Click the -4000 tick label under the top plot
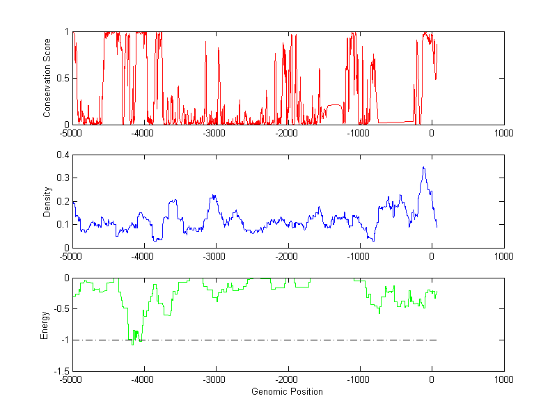Screen dimensions: 557x417 (143, 133)
